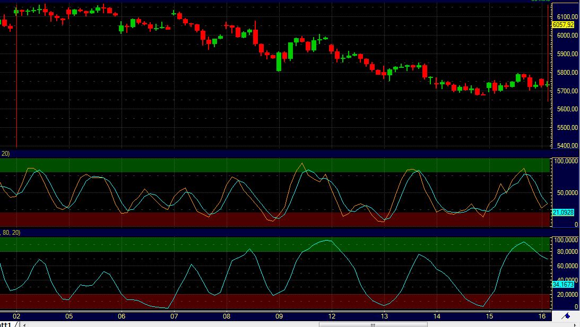Click the horizontal scrollbar thumb
The width and height of the screenshot is (580, 327).
click(x=373, y=325)
